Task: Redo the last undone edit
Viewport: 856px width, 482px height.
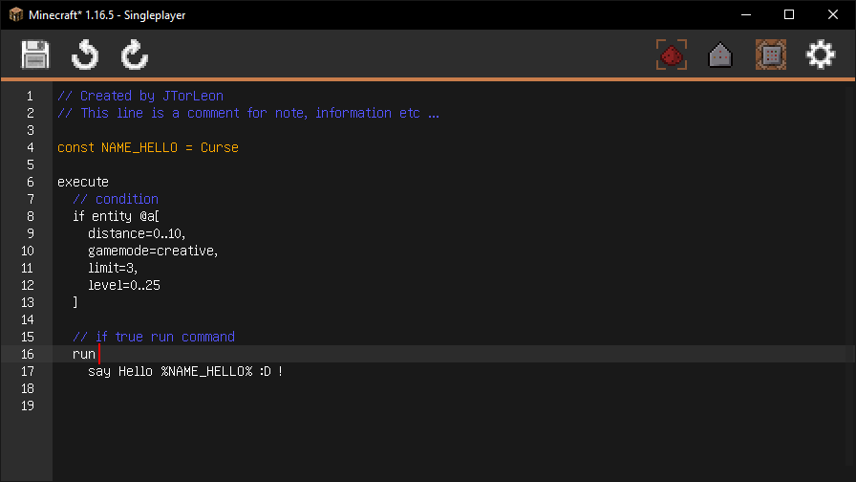Action: (x=135, y=55)
